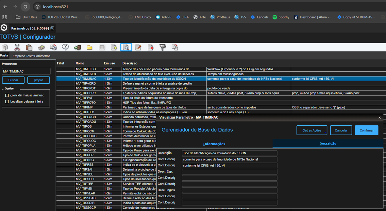Open the Protheus bookmark
The height and width of the screenshot is (211, 386).
coord(220,17)
